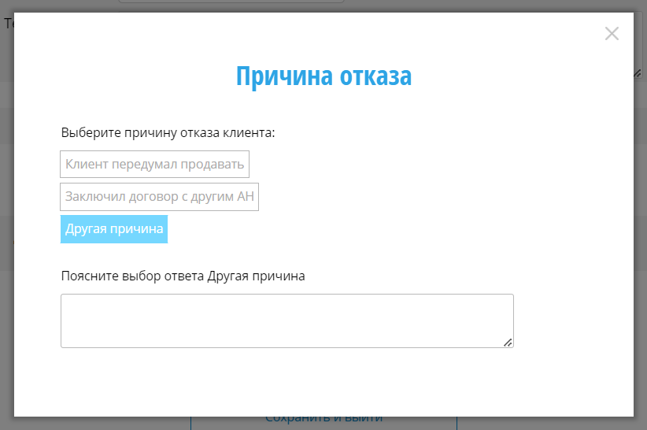The width and height of the screenshot is (647, 430).
Task: Click background textarea resize grip behind dialog
Action: (x=638, y=72)
